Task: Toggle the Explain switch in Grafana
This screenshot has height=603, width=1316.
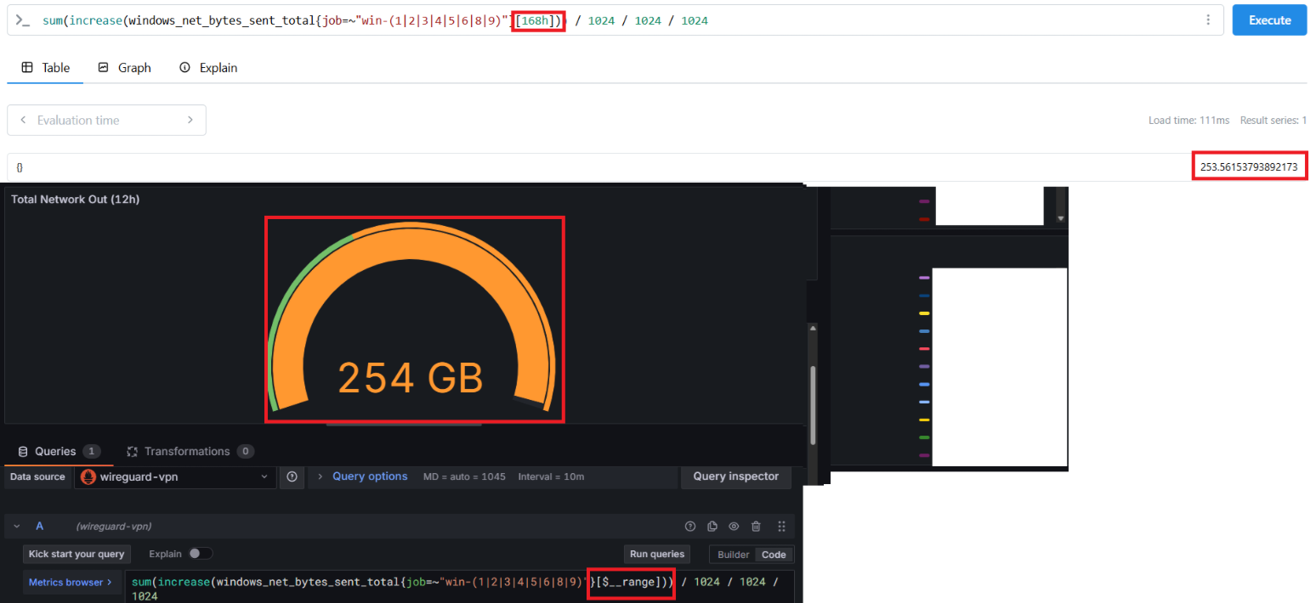Action: coord(201,554)
